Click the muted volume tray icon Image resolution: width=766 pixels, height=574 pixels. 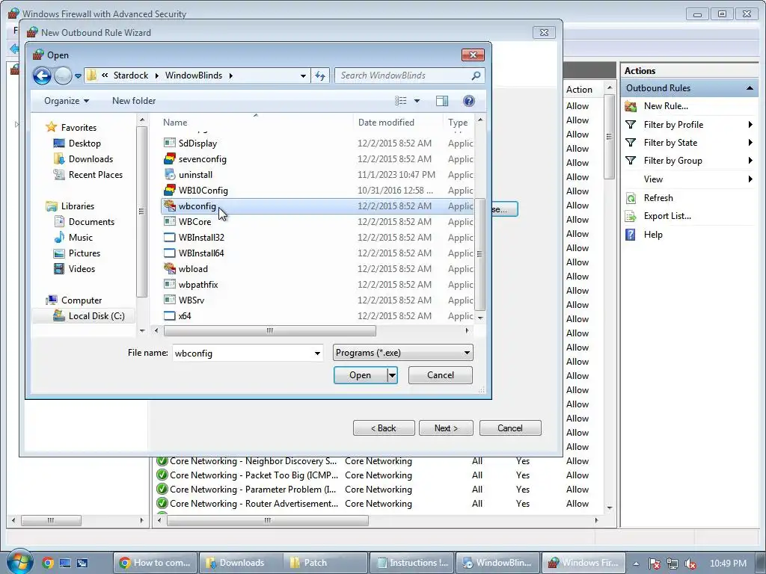click(x=690, y=564)
